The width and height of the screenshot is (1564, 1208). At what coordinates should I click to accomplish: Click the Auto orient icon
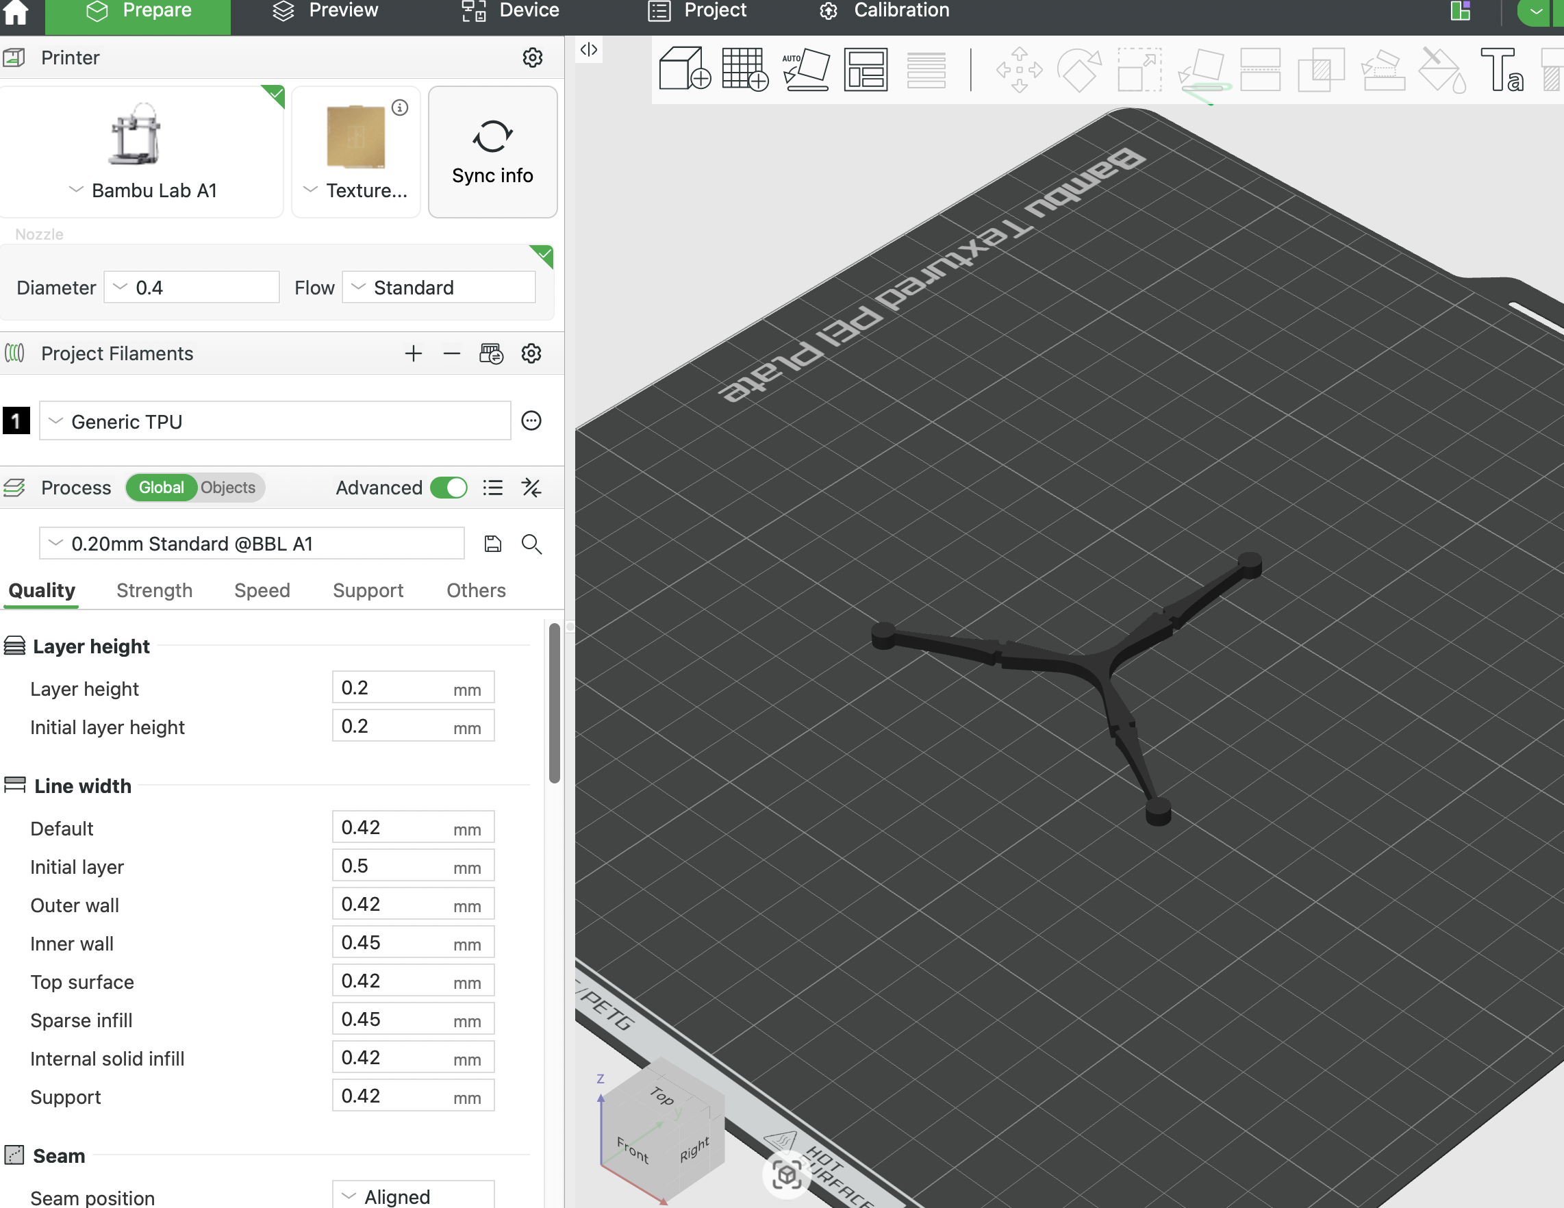pos(806,69)
